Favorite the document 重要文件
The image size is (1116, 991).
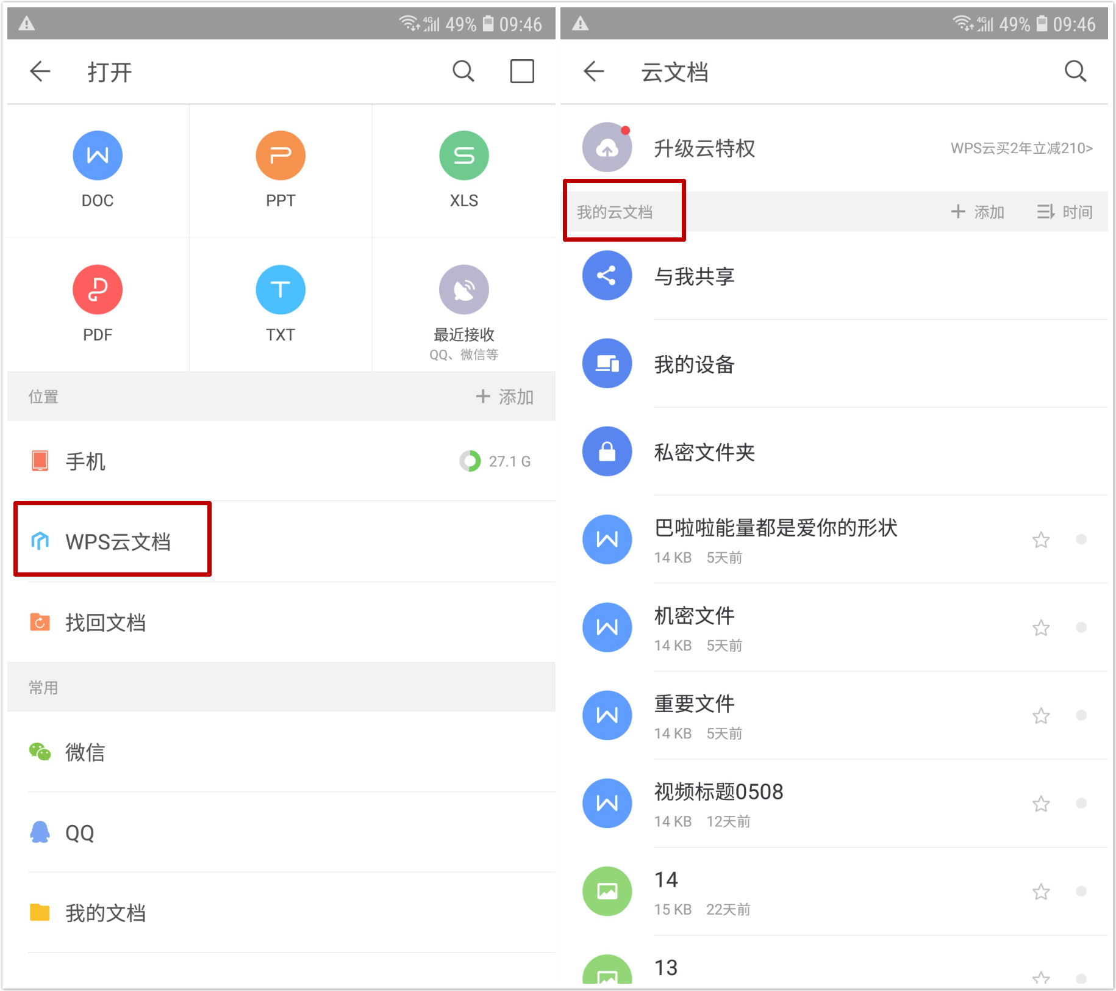[1041, 716]
